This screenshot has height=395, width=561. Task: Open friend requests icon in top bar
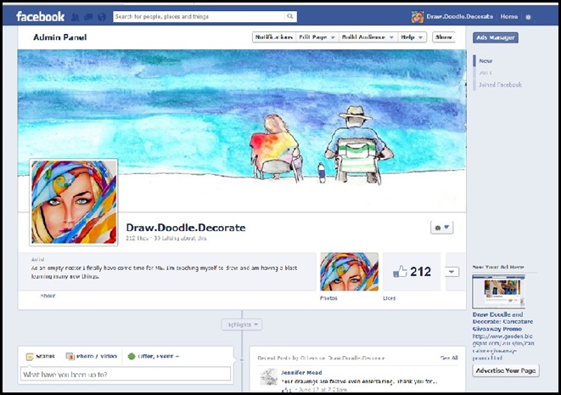(76, 17)
